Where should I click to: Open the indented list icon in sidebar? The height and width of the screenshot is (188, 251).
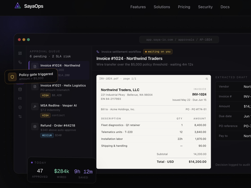pyautogui.click(x=20, y=98)
